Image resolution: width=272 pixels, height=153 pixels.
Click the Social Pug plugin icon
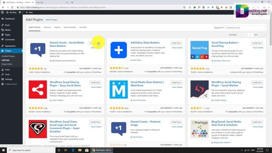(x=199, y=50)
